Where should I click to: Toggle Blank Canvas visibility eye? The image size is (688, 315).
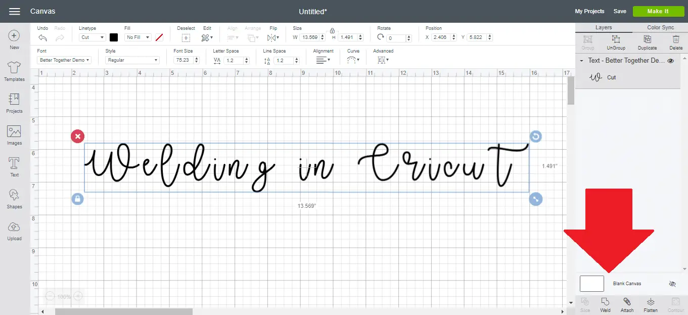(672, 284)
